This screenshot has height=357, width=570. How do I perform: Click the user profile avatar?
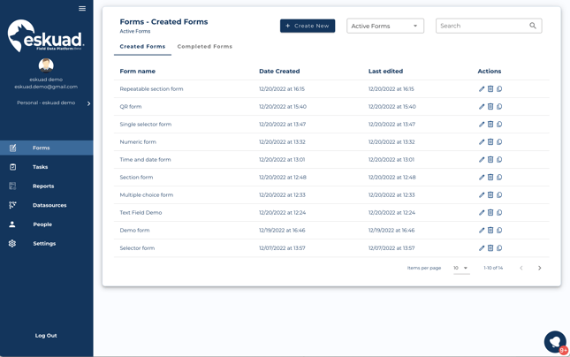(46, 65)
